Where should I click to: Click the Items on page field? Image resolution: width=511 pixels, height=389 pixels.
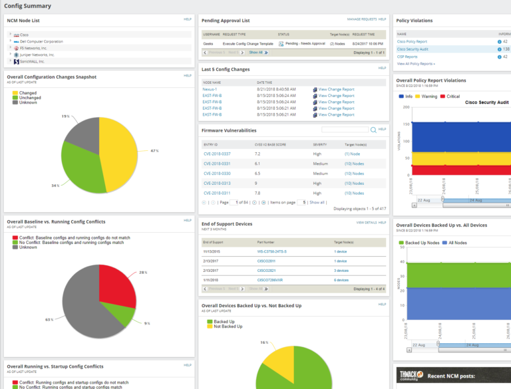click(301, 202)
